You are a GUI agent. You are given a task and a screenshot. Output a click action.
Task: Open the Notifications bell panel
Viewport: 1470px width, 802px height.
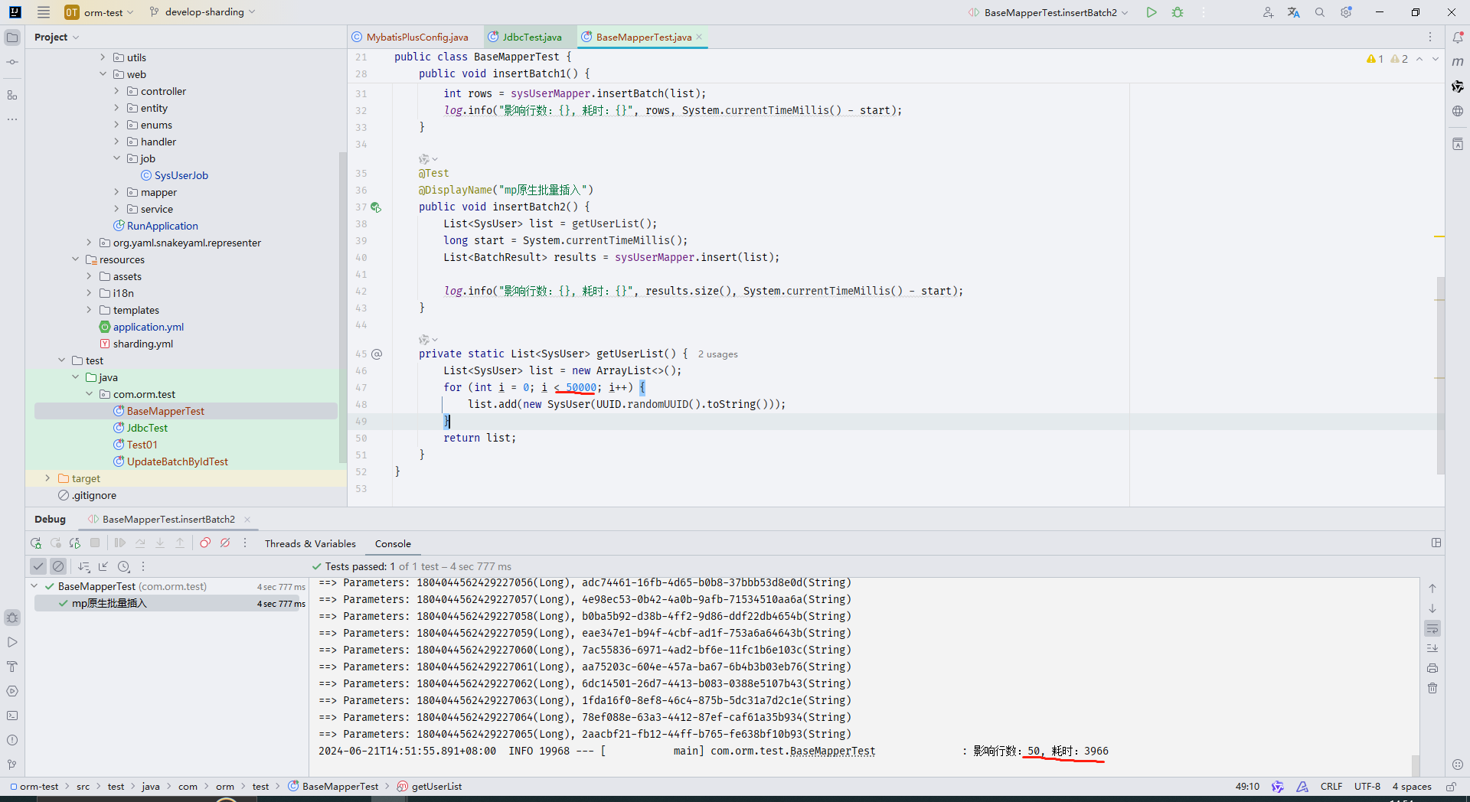click(1458, 37)
